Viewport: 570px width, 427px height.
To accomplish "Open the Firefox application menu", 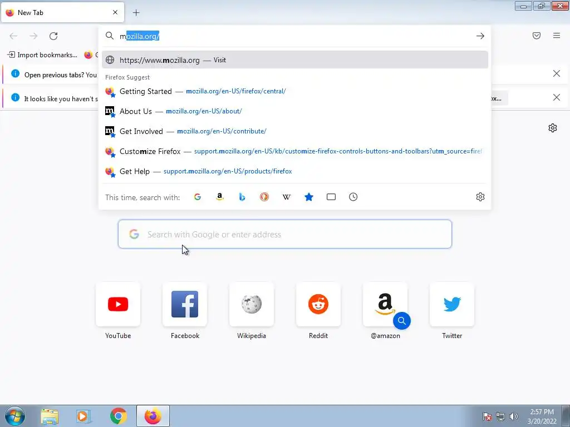I will [557, 36].
